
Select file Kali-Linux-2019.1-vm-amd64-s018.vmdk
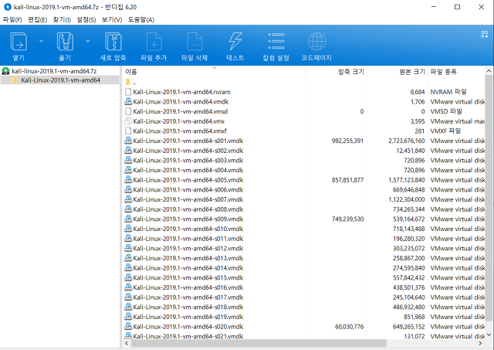pyautogui.click(x=188, y=307)
